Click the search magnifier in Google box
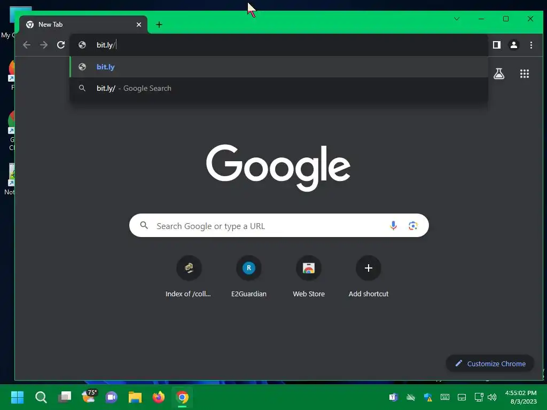The width and height of the screenshot is (547, 410). 144,225
